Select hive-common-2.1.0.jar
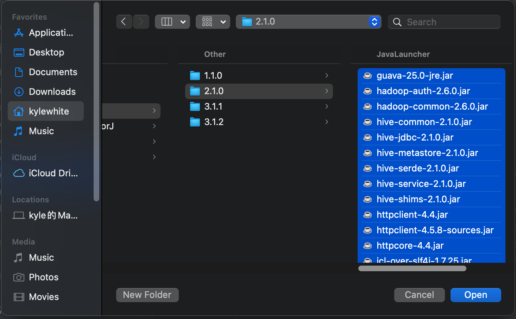Image resolution: width=516 pixels, height=319 pixels. 432,122
